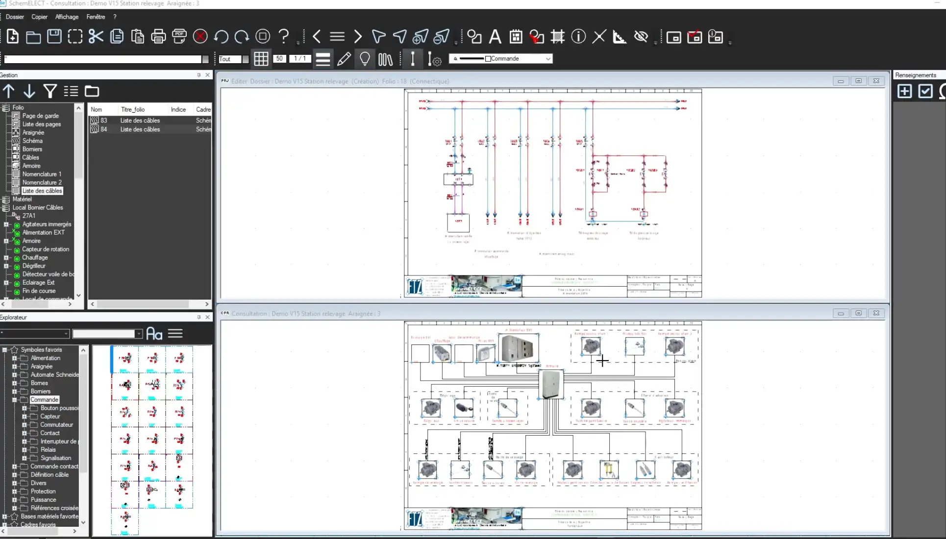Open the Commande line-type dropdown
This screenshot has height=539, width=946.
click(x=548, y=59)
